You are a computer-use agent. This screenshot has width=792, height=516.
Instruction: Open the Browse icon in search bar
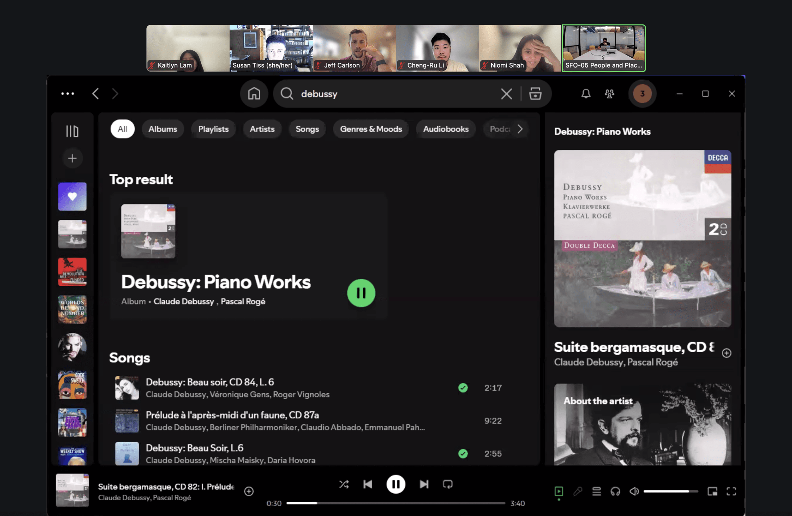click(x=535, y=93)
